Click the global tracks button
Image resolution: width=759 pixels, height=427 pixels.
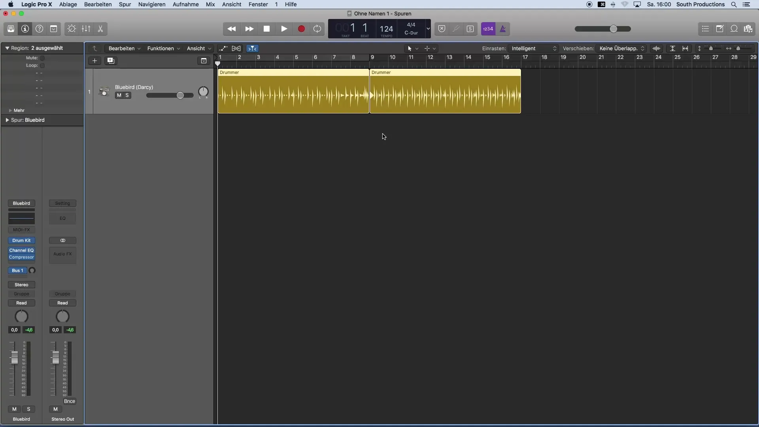tap(204, 61)
